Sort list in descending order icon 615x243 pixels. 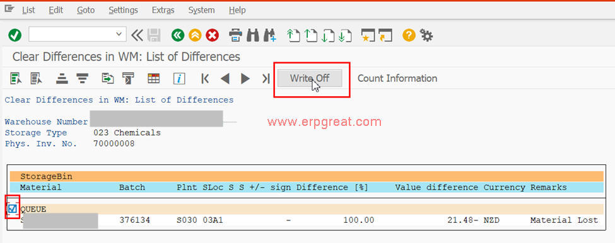(x=82, y=78)
